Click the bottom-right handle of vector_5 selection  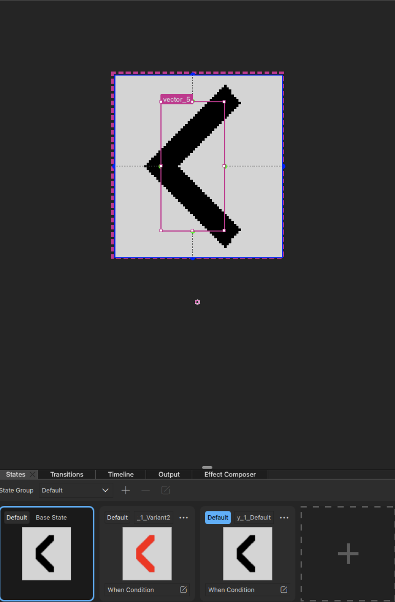[x=224, y=231]
